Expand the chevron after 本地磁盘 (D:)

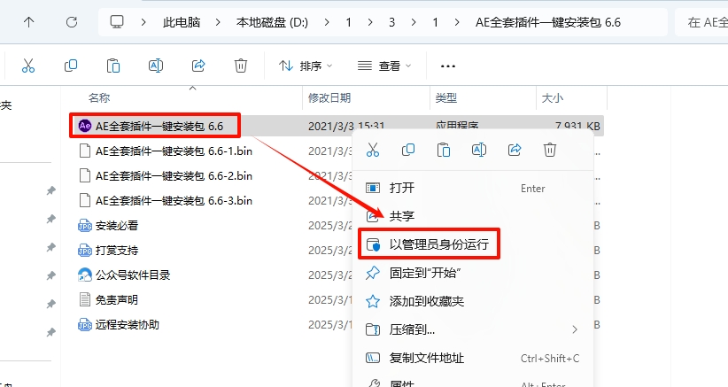pos(327,22)
